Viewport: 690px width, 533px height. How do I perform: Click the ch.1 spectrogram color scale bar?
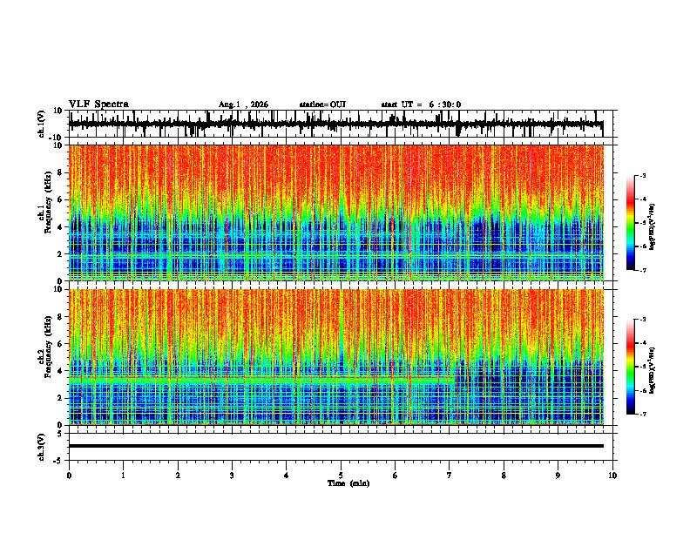(x=631, y=223)
